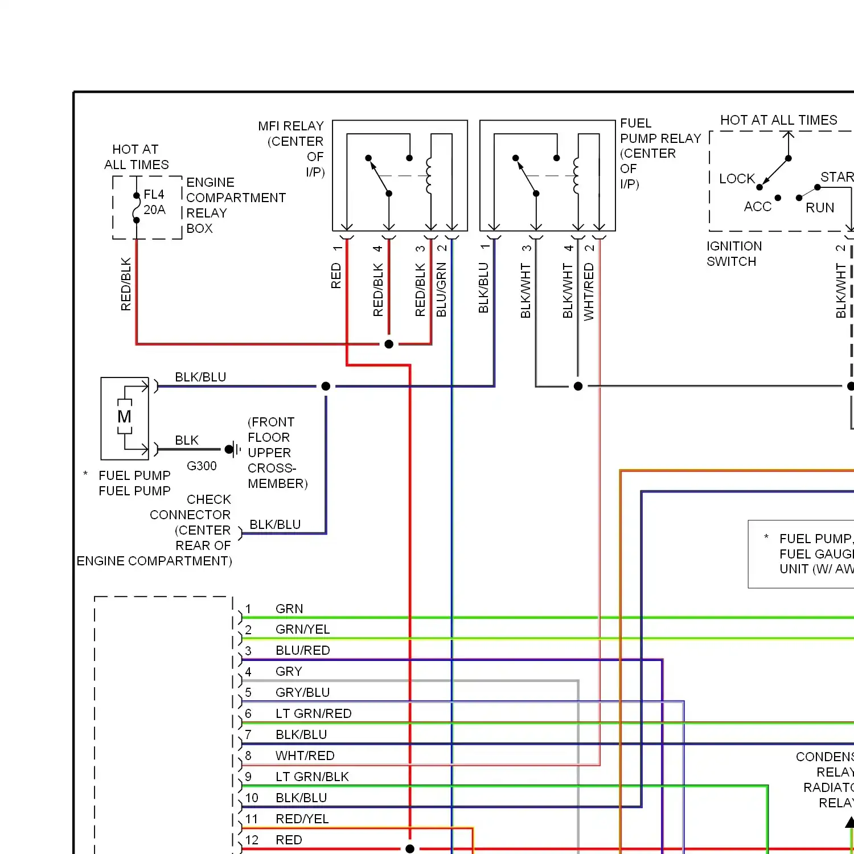Click BLK/BLU label at fuel pump relay pin 1

483,288
